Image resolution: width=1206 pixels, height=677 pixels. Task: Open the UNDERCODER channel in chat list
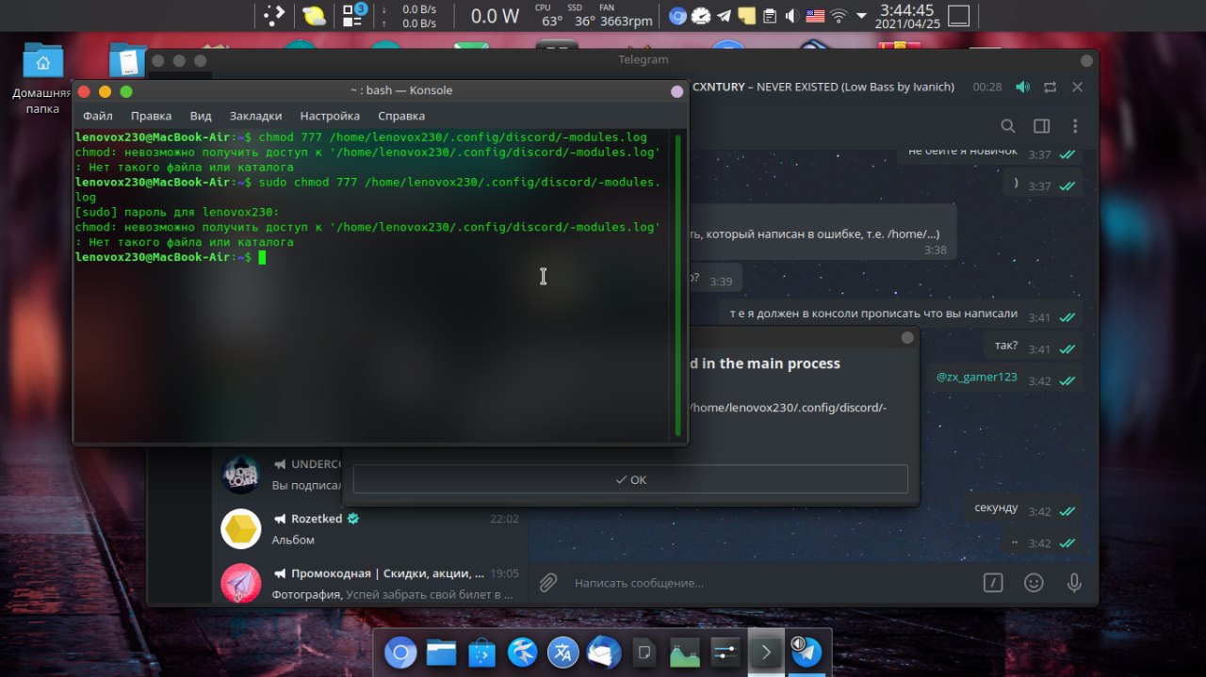point(278,474)
